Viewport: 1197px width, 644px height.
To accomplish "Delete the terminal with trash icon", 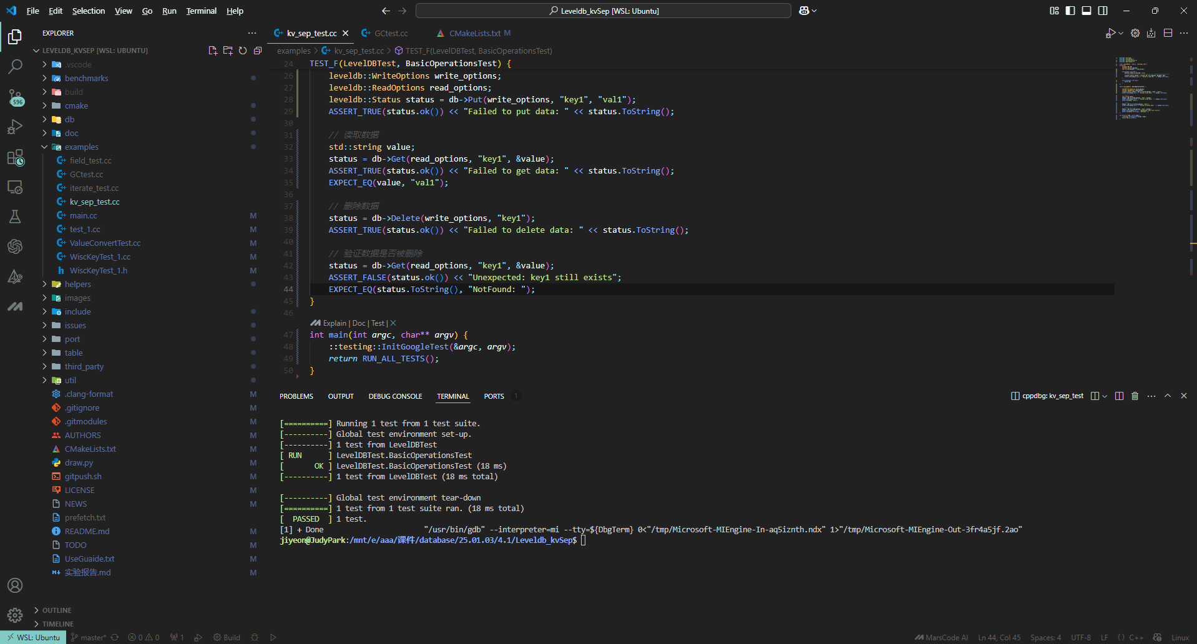I will pos(1135,396).
